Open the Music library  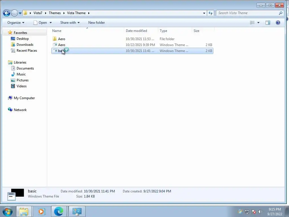pos(21,74)
